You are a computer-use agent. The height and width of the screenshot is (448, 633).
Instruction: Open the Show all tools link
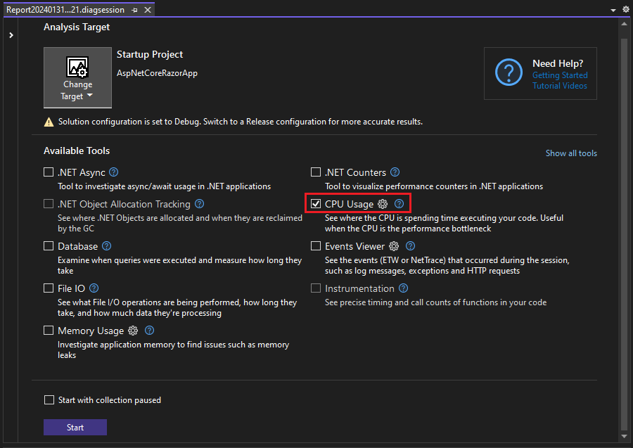coord(570,153)
